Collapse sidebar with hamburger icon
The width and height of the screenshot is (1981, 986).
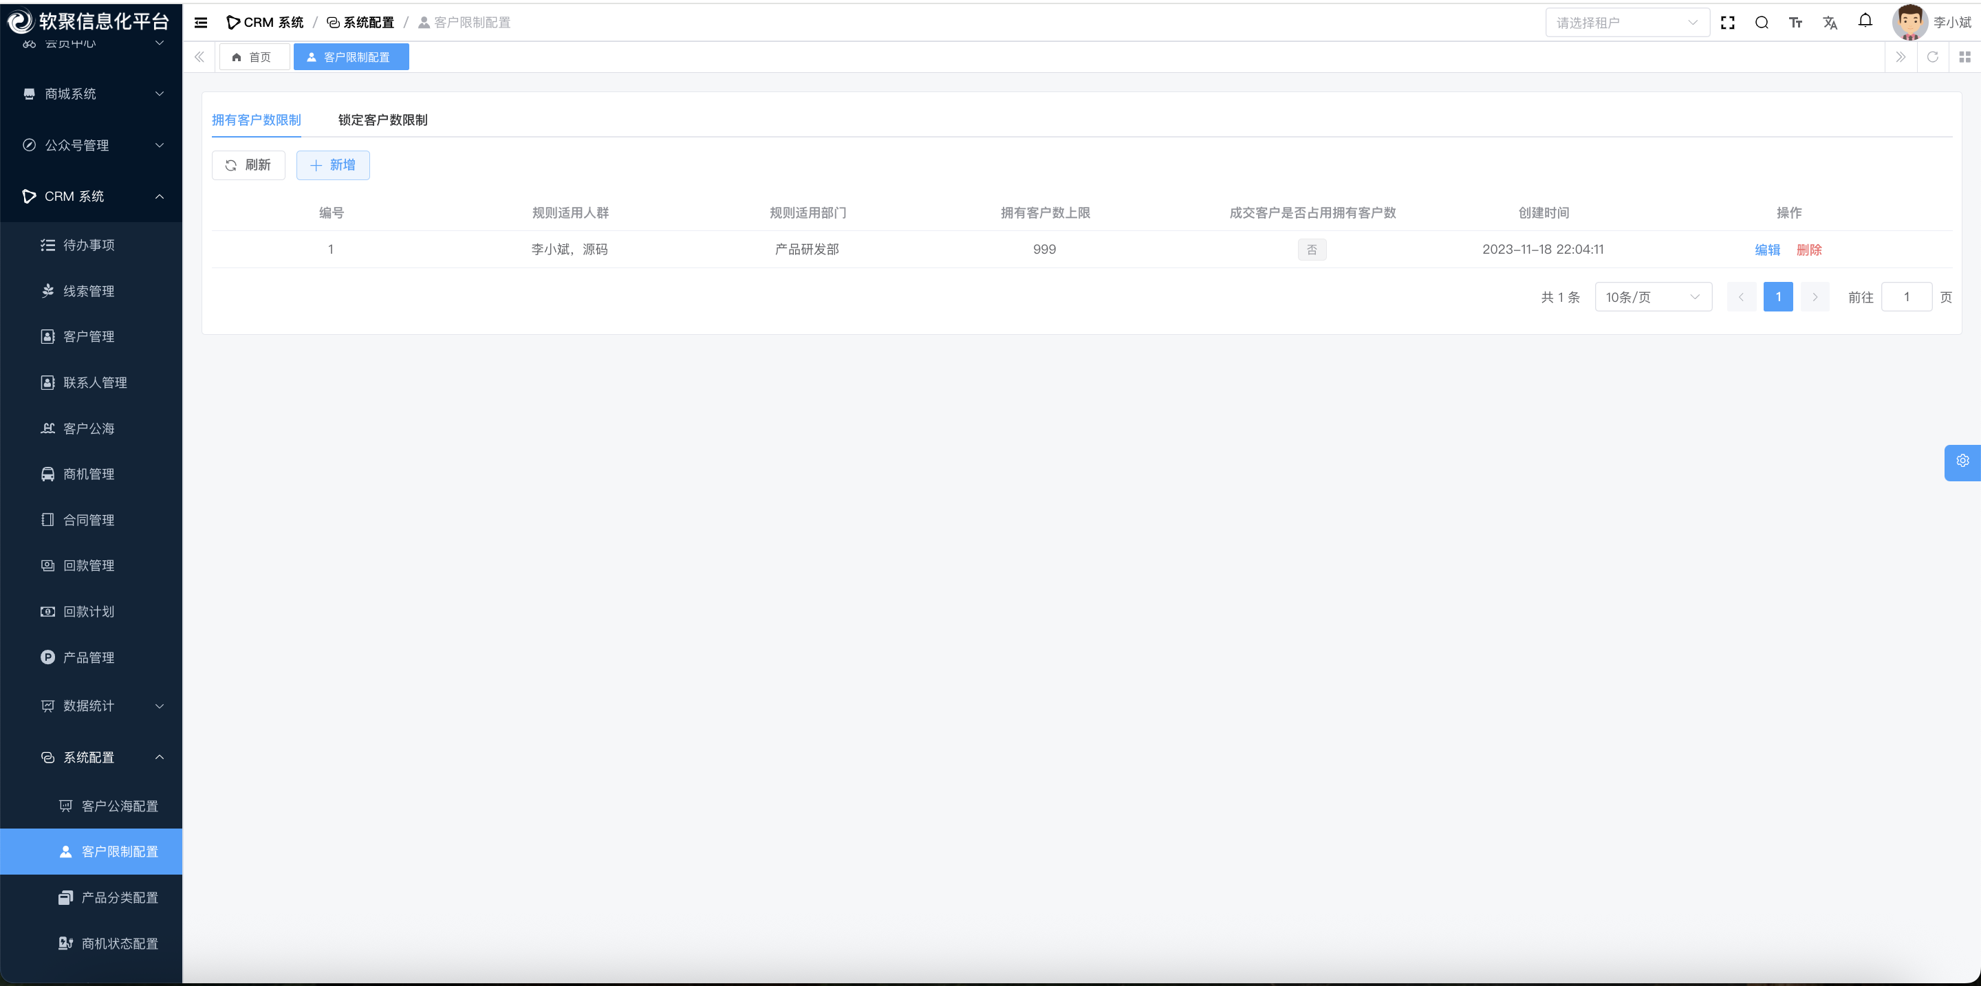(x=201, y=23)
